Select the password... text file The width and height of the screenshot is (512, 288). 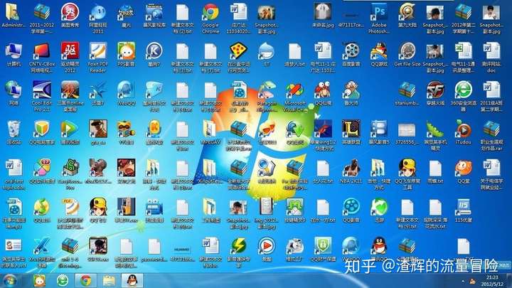[154, 247]
